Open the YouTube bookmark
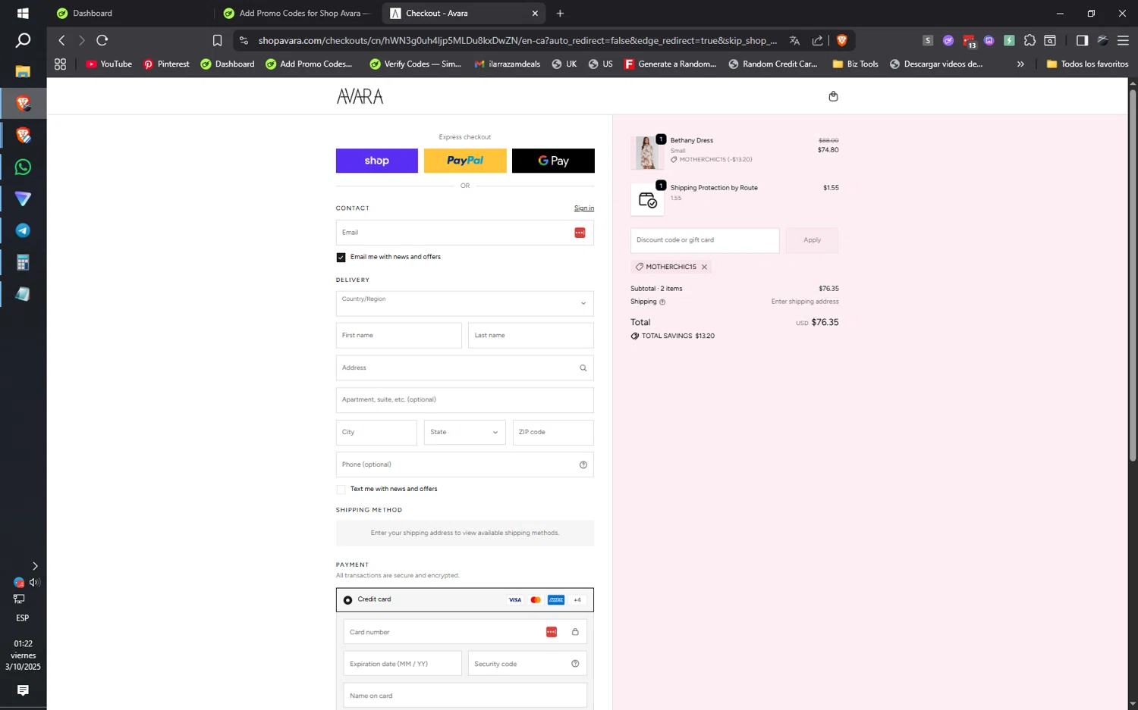 click(108, 64)
